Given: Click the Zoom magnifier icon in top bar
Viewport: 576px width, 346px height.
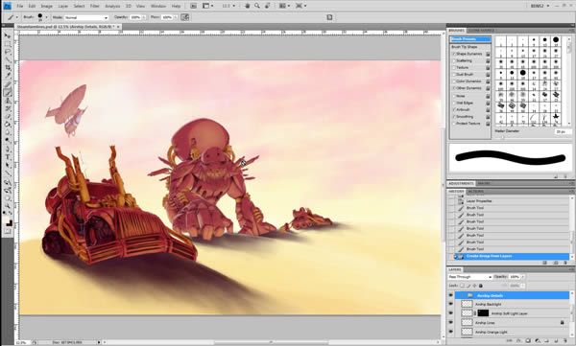Looking at the screenshot, I should pos(257,6).
